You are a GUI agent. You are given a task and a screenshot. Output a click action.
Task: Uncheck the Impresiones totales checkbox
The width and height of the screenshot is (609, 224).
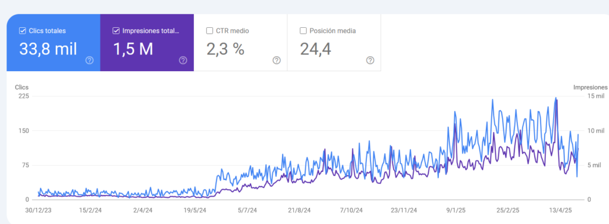116,31
